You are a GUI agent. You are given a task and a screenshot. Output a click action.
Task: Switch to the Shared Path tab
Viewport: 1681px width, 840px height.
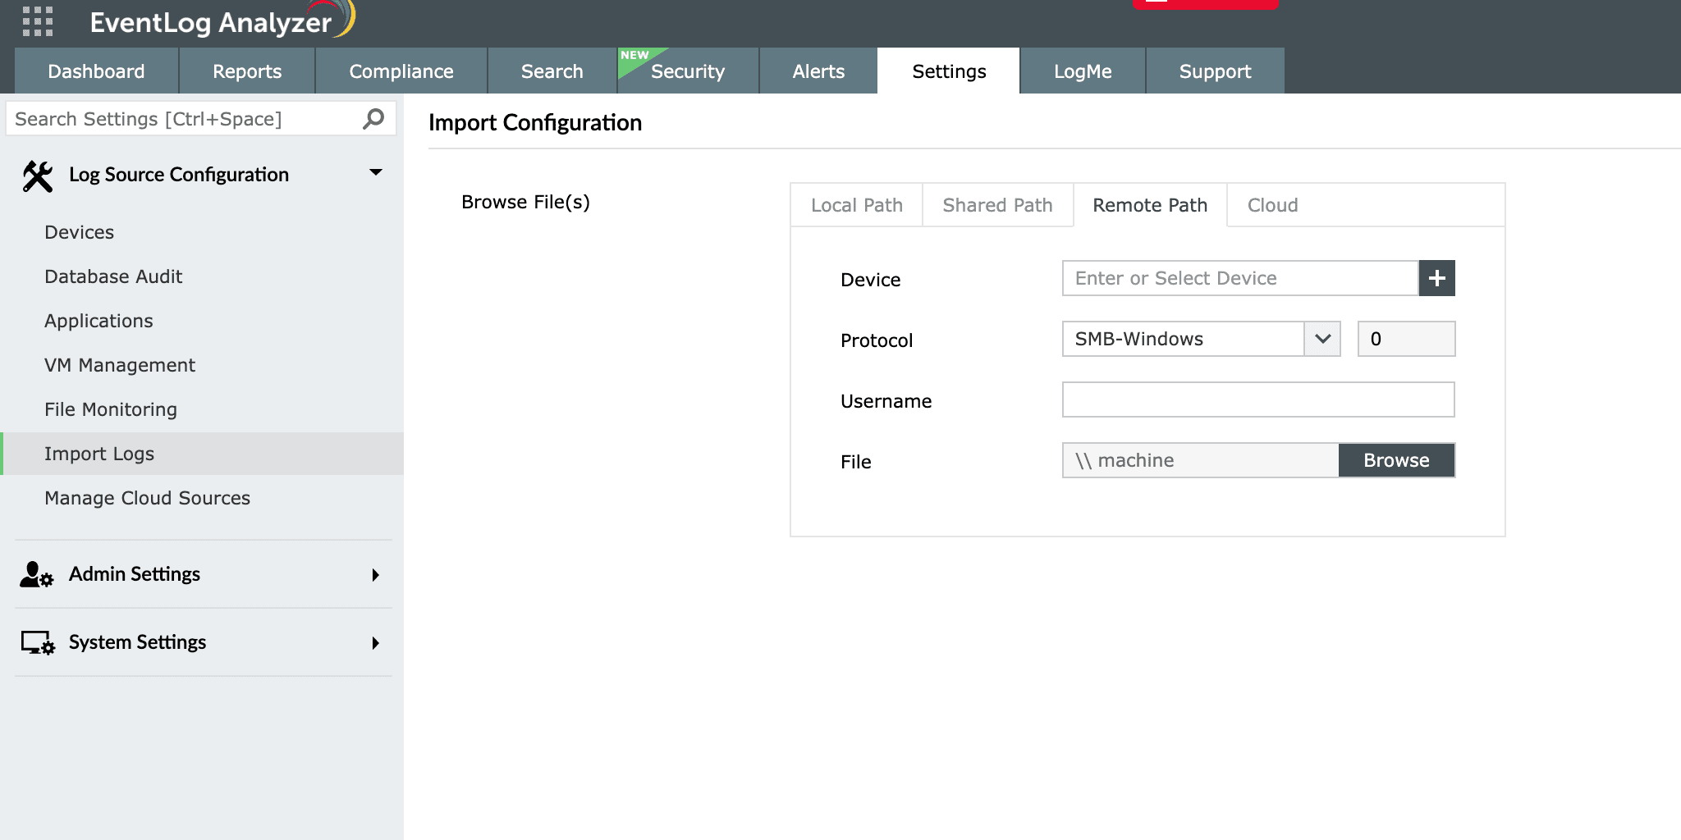(x=997, y=205)
